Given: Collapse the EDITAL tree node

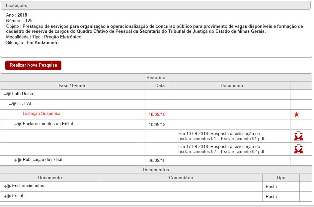Looking at the screenshot, I should tap(13, 104).
